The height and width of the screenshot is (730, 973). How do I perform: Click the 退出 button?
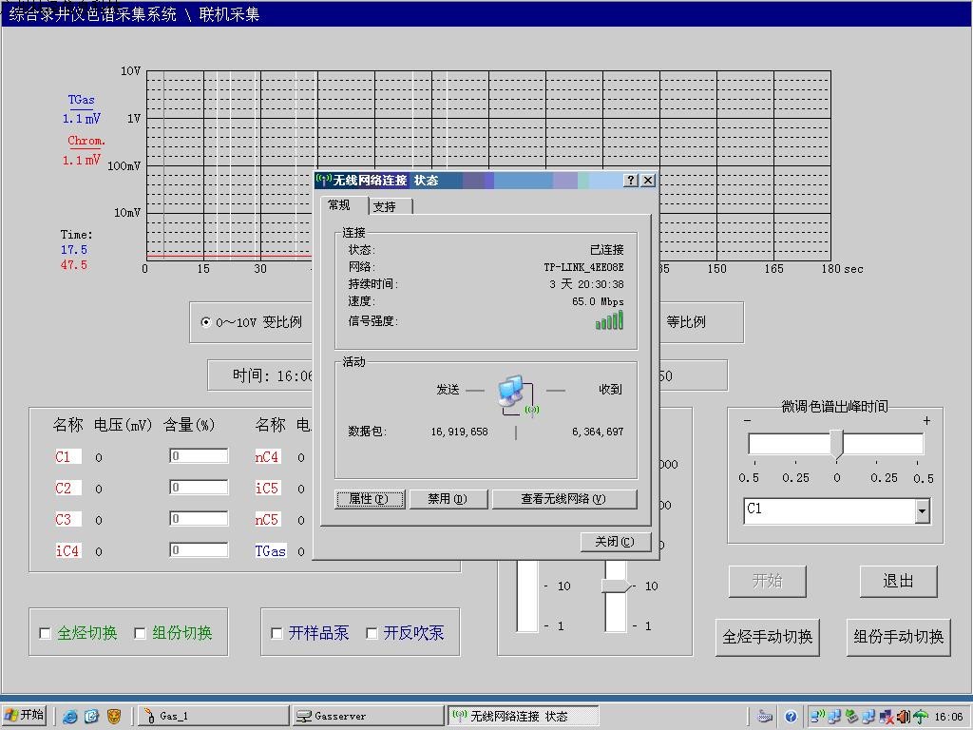(898, 581)
